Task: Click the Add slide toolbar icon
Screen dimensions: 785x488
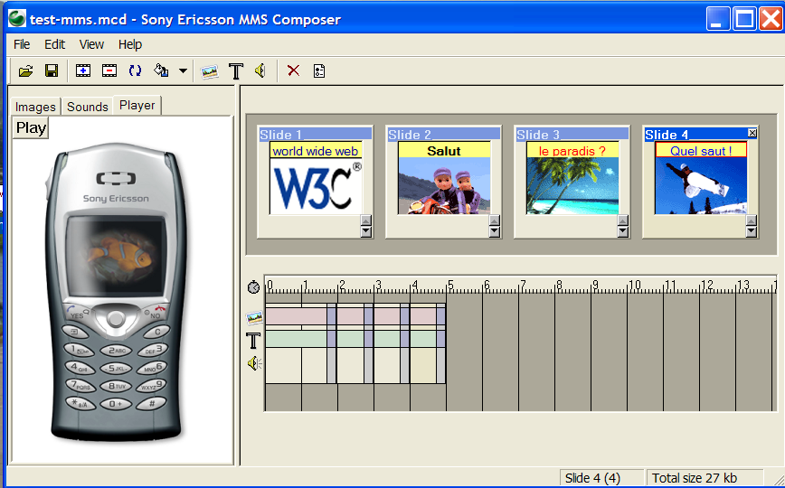Action: point(83,70)
